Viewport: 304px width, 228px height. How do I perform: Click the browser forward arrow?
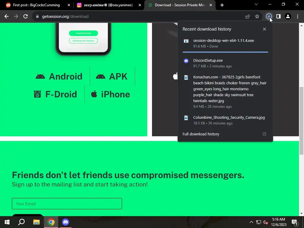point(16,17)
